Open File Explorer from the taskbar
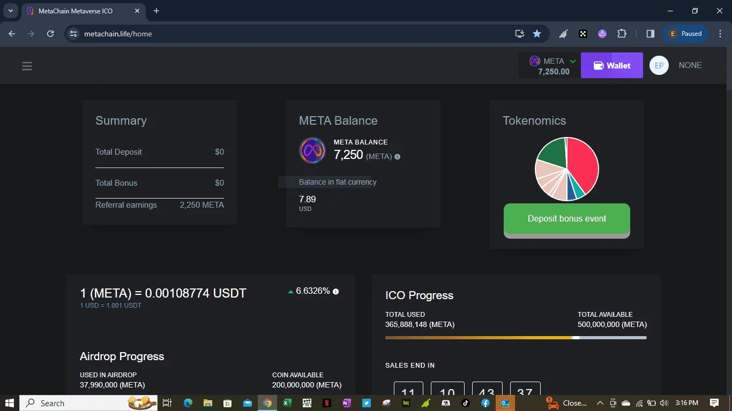Image resolution: width=732 pixels, height=411 pixels. pos(208,403)
